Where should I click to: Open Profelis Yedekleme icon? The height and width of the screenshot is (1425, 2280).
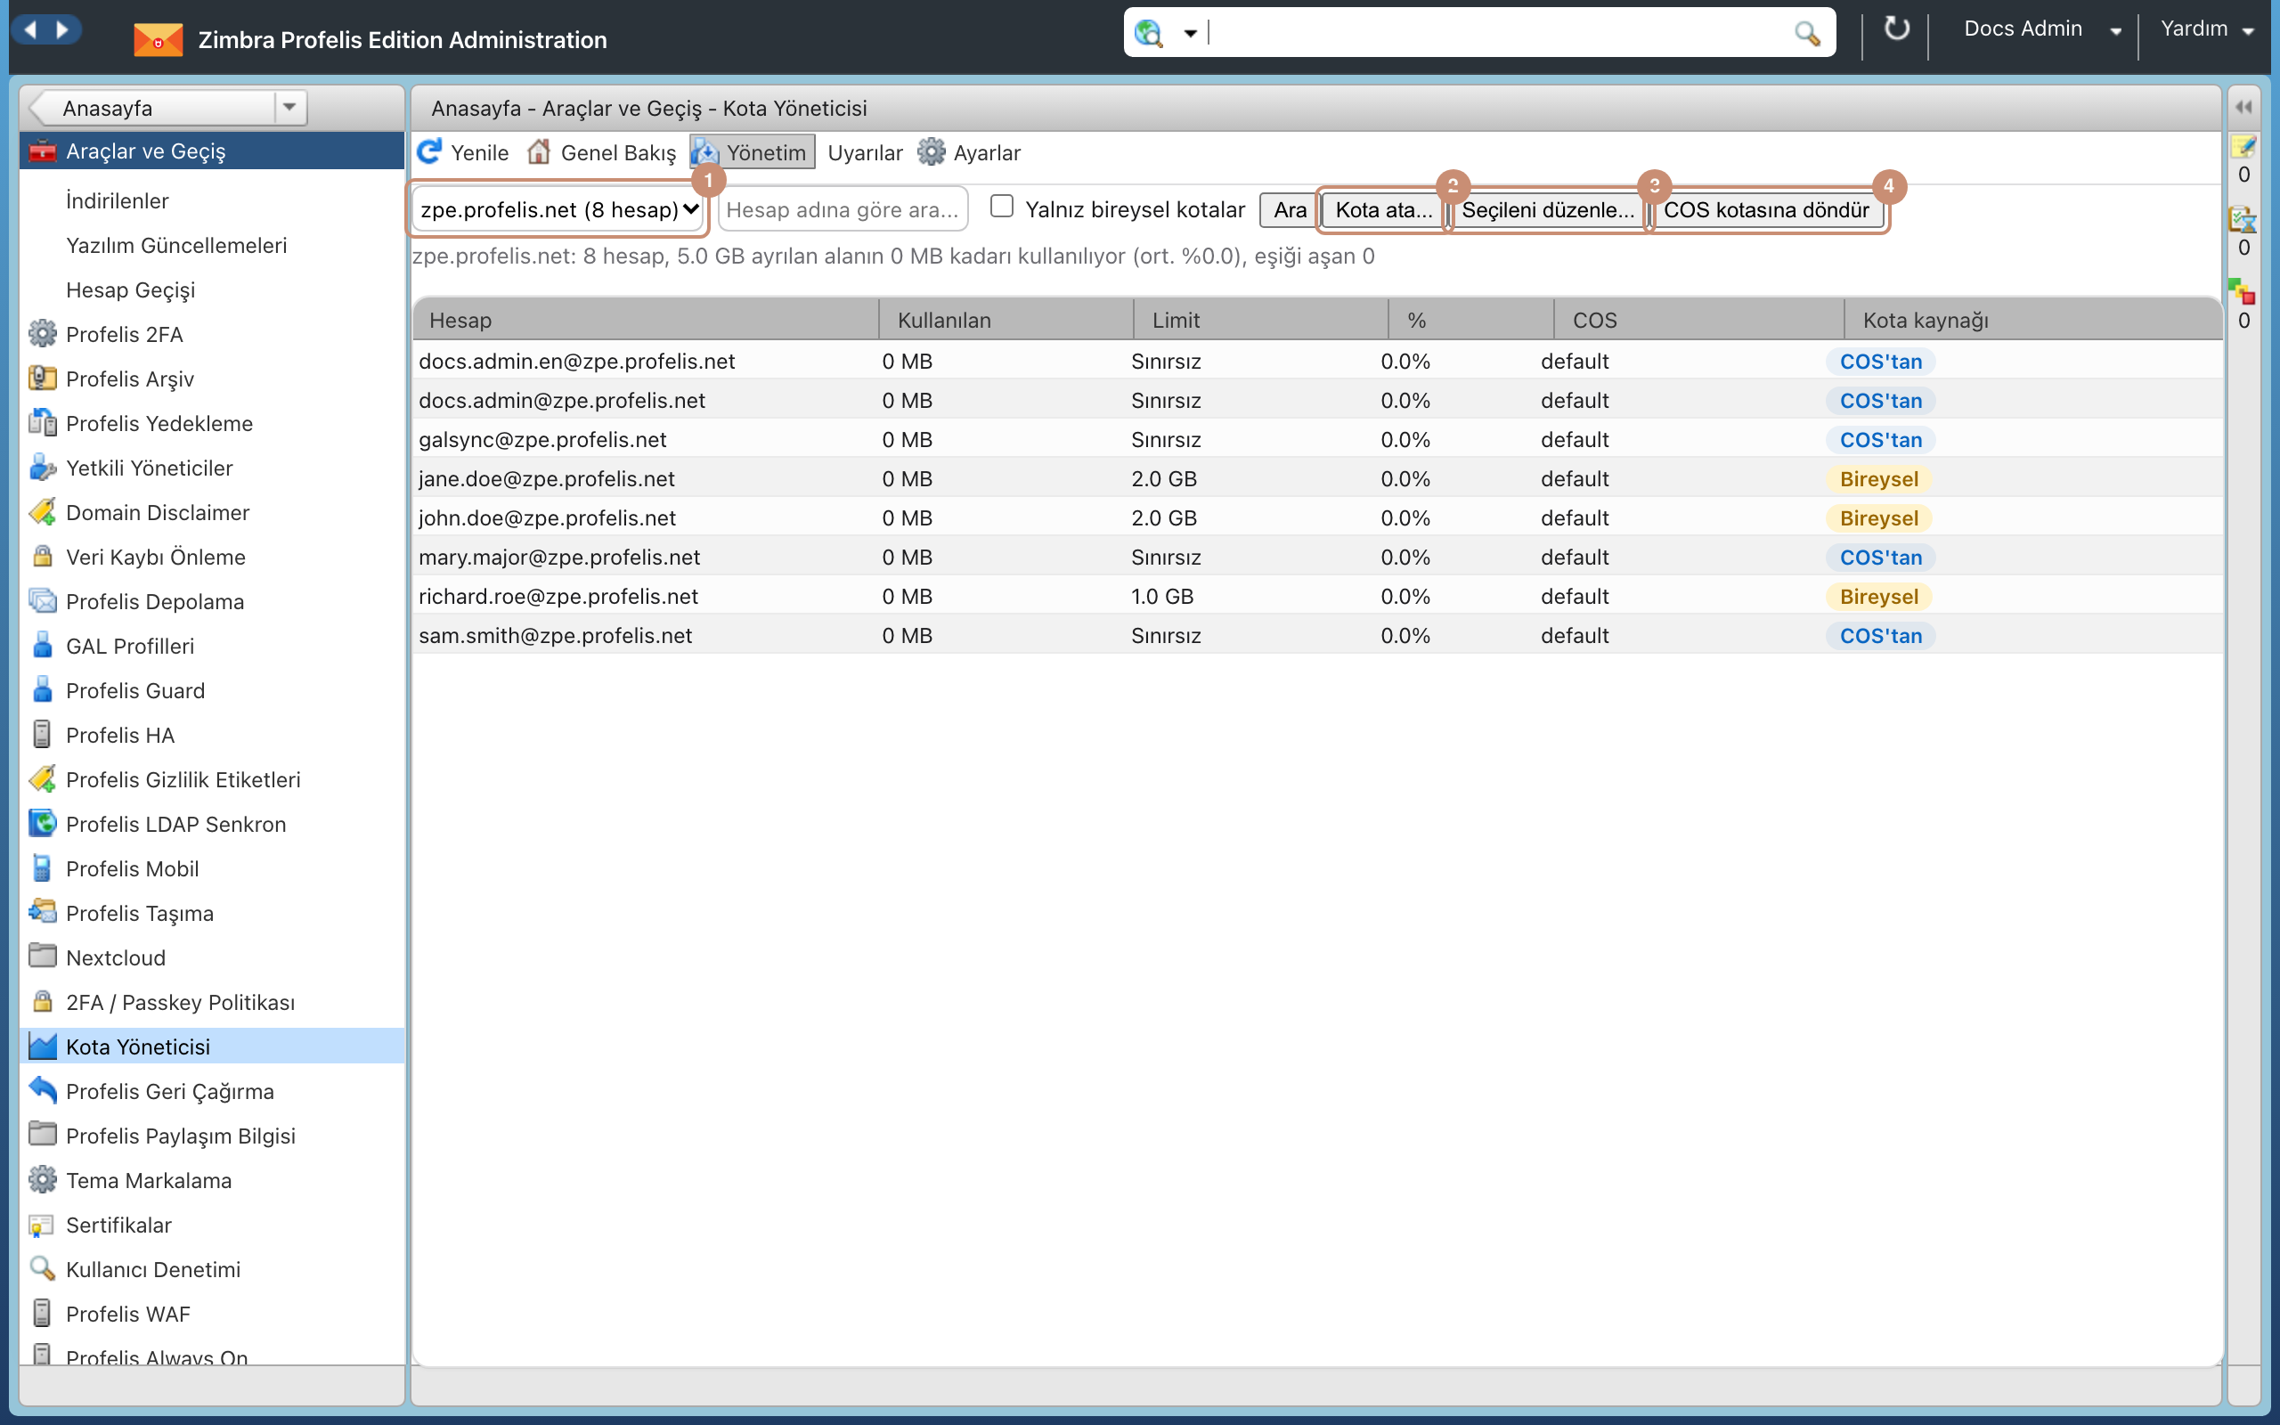(x=43, y=422)
